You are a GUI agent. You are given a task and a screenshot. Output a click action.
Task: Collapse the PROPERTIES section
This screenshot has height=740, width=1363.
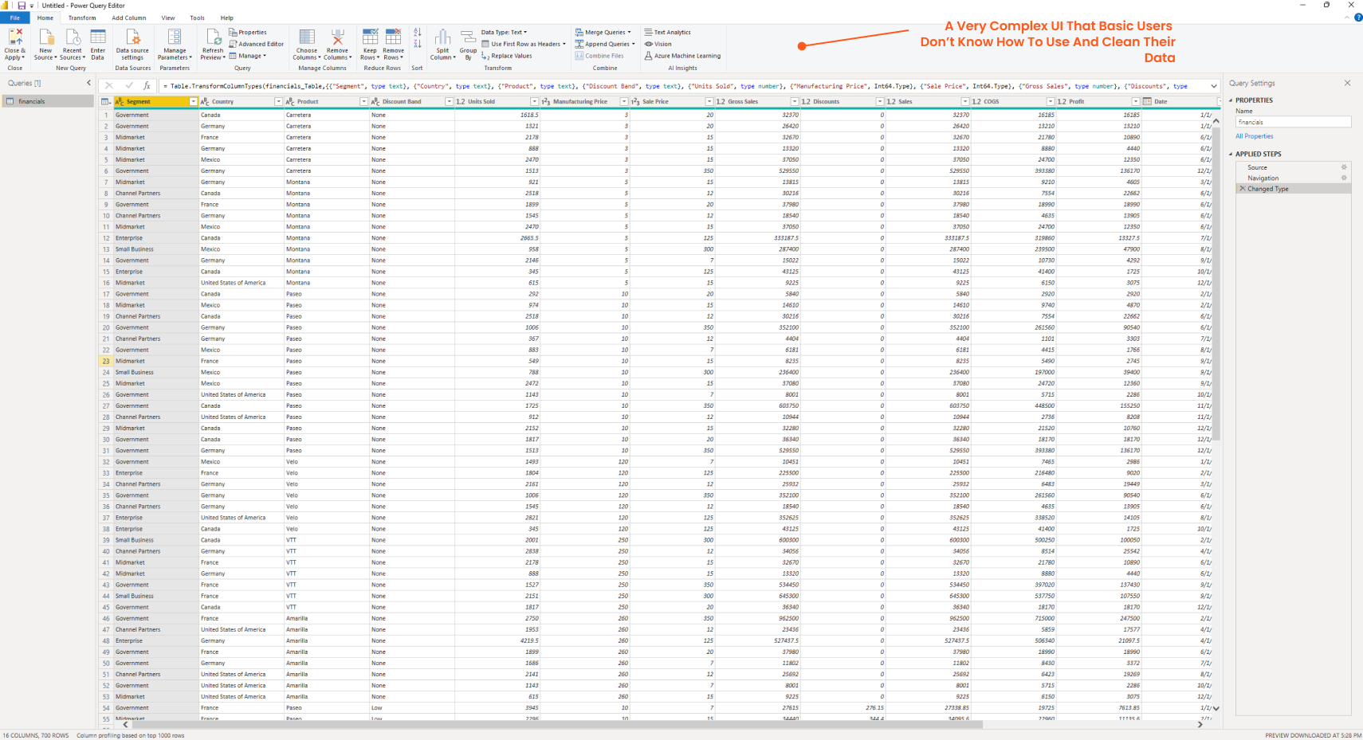[1231, 100]
